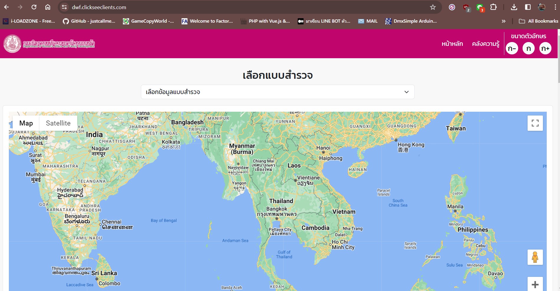Switch to the Satellite view tab

(x=58, y=123)
